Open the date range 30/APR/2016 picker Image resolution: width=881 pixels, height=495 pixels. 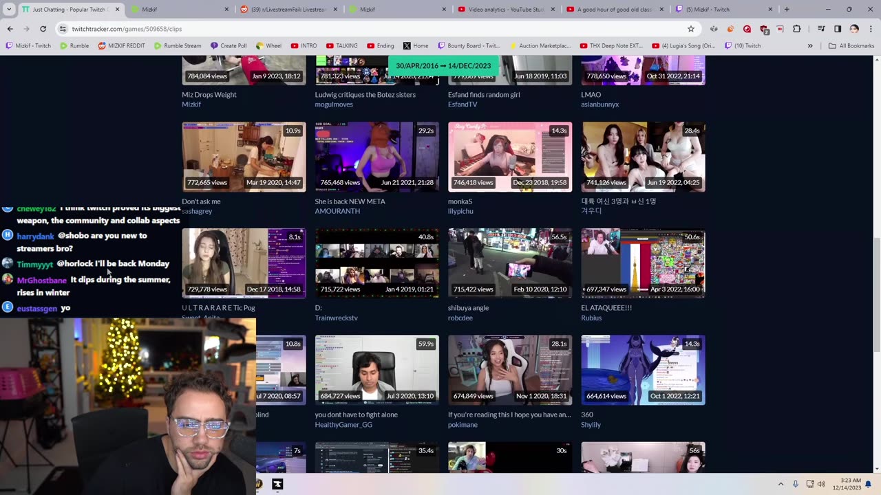coord(443,66)
